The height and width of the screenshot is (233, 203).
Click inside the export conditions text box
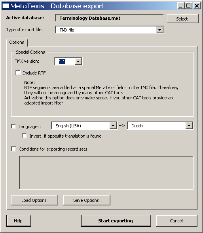(x=106, y=173)
